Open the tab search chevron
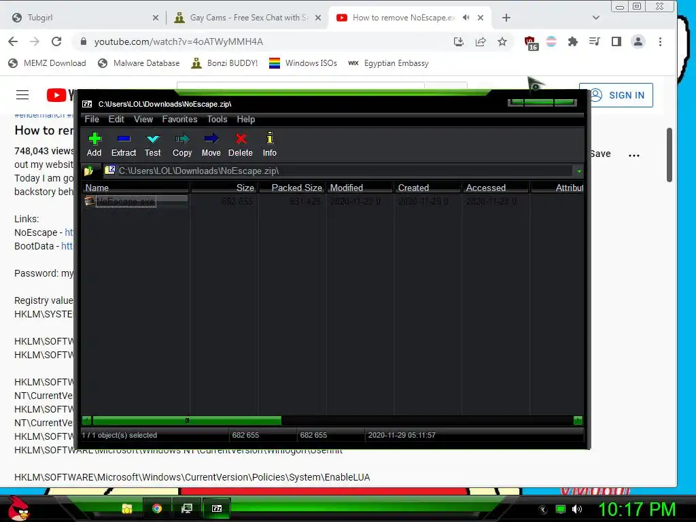The height and width of the screenshot is (522, 696). (x=595, y=18)
